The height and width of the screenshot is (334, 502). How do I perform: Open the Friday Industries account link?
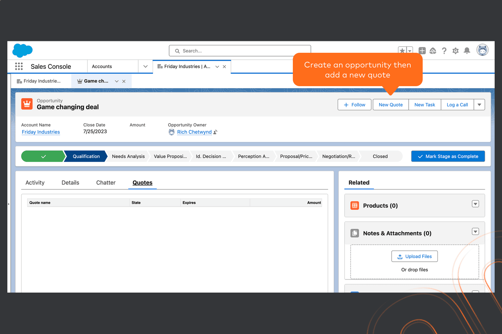click(41, 132)
